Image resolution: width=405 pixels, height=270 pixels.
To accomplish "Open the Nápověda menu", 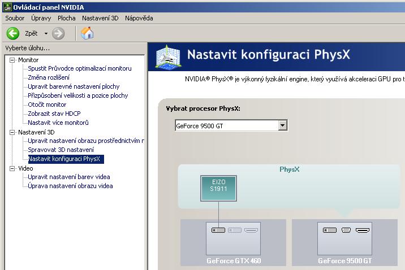I will (x=139, y=18).
